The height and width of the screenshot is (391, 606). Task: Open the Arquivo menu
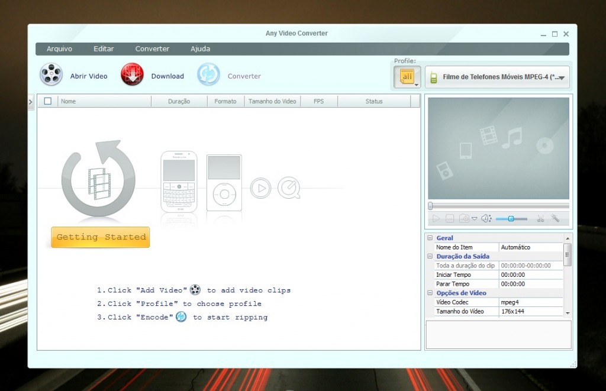[x=59, y=49]
